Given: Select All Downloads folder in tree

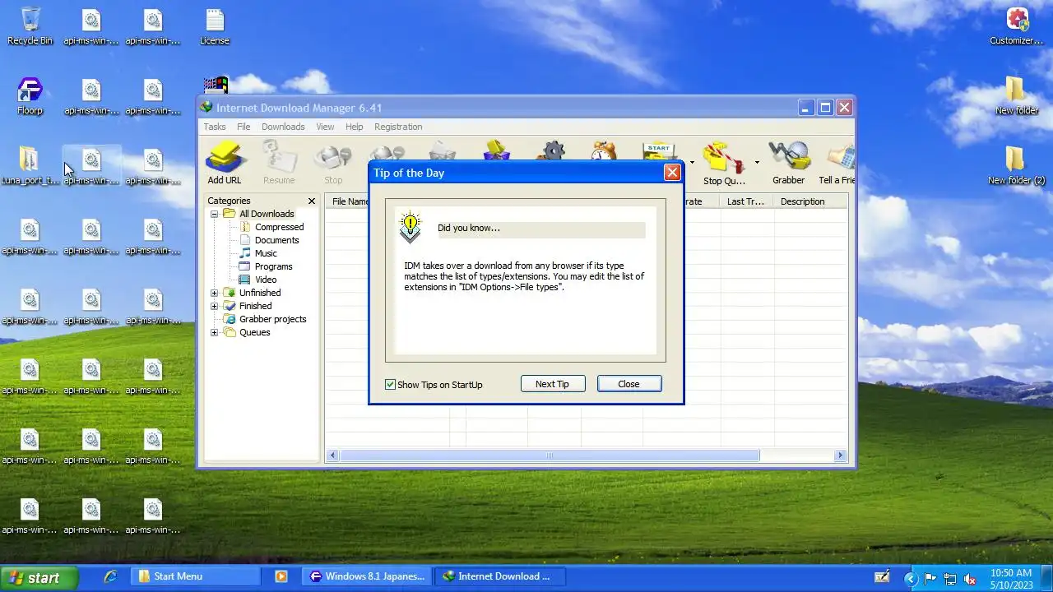Looking at the screenshot, I should 267,214.
